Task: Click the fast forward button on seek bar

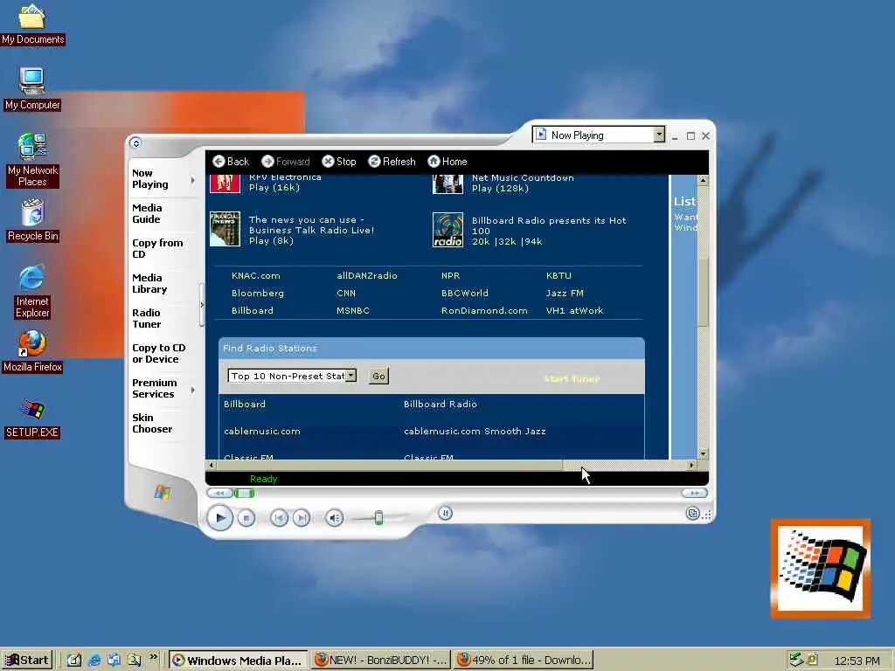Action: click(695, 493)
